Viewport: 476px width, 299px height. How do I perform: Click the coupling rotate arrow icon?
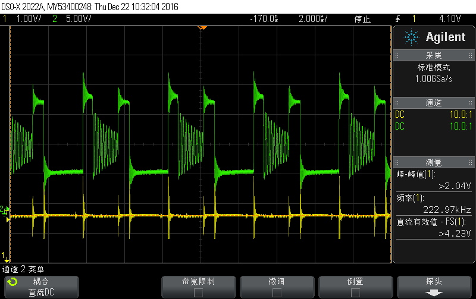pyautogui.click(x=12, y=282)
